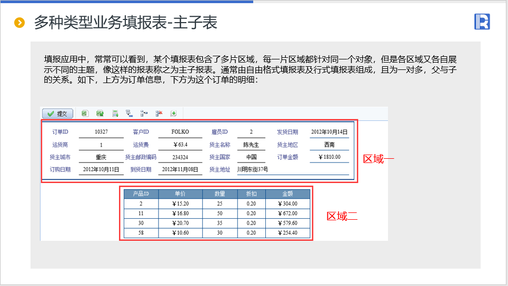This screenshot has height=286, width=508.
Task: Select the 货主地区 field 西南
Action: click(x=329, y=145)
